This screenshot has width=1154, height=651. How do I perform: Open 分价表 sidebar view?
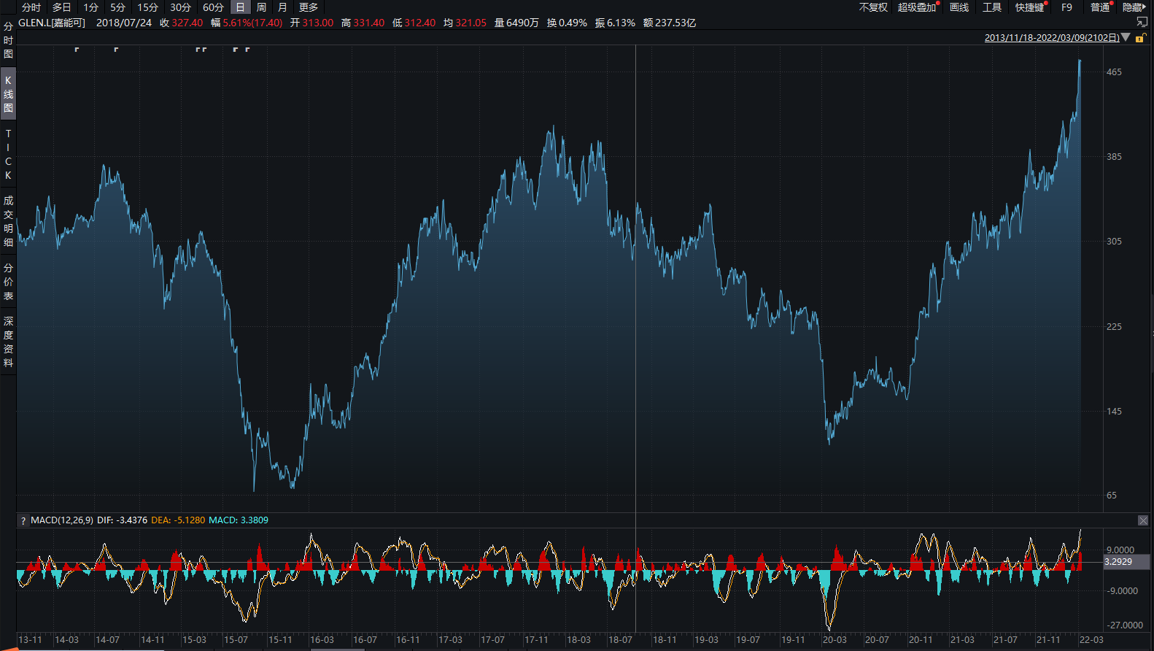click(x=8, y=282)
